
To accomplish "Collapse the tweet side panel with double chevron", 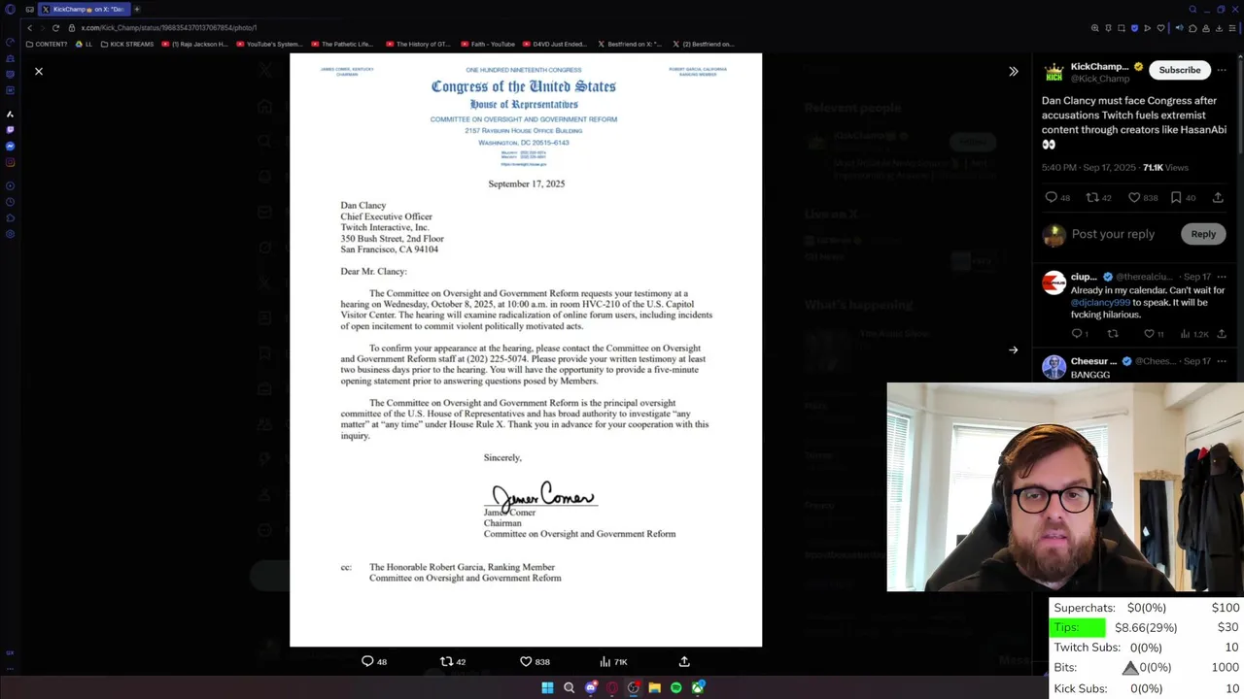I will (x=1014, y=71).
